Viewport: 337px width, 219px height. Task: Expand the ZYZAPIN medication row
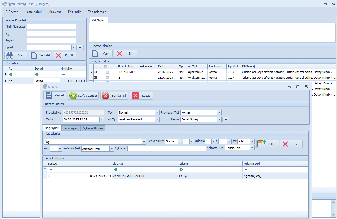49,176
